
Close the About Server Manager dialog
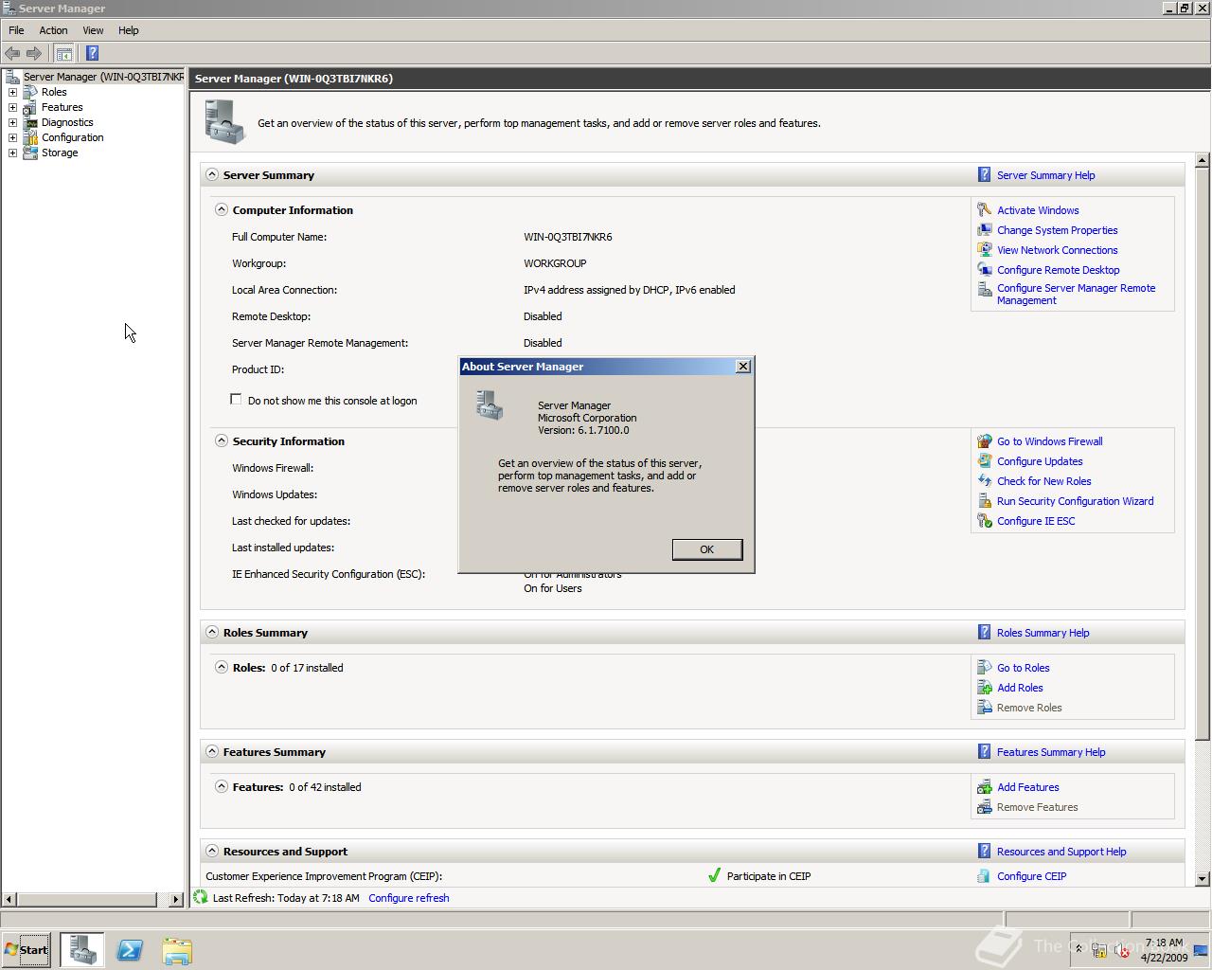click(743, 367)
